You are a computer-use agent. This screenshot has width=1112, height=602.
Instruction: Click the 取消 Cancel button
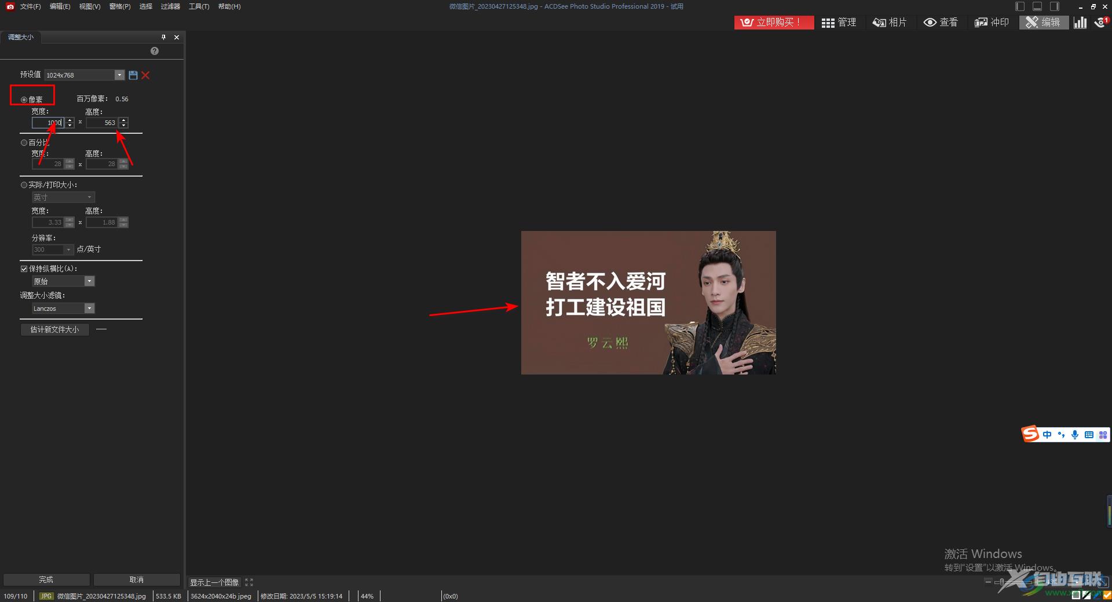click(137, 579)
